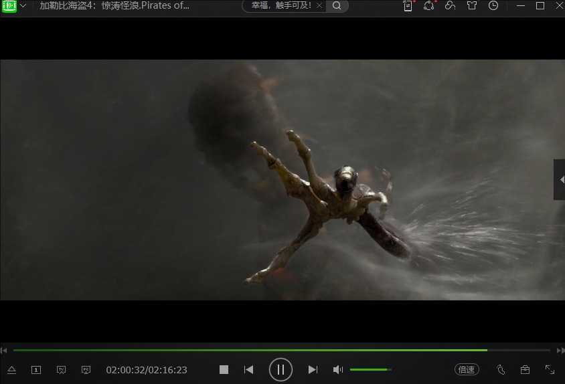Toggle the number 1 screen mode icon

click(36, 369)
